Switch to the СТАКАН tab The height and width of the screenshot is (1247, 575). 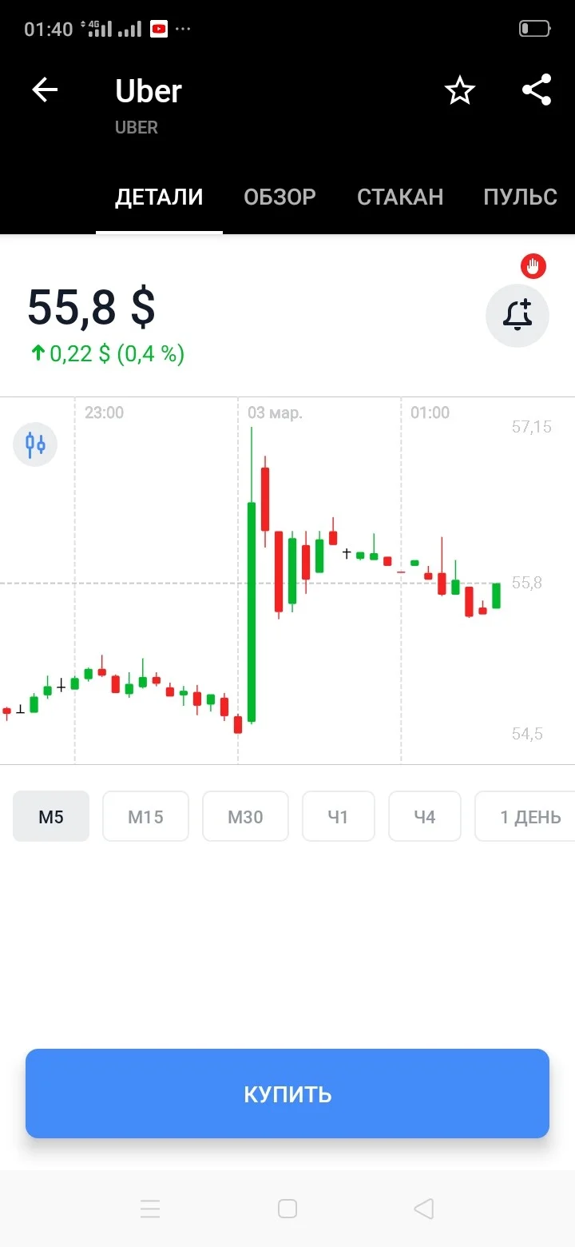[400, 197]
